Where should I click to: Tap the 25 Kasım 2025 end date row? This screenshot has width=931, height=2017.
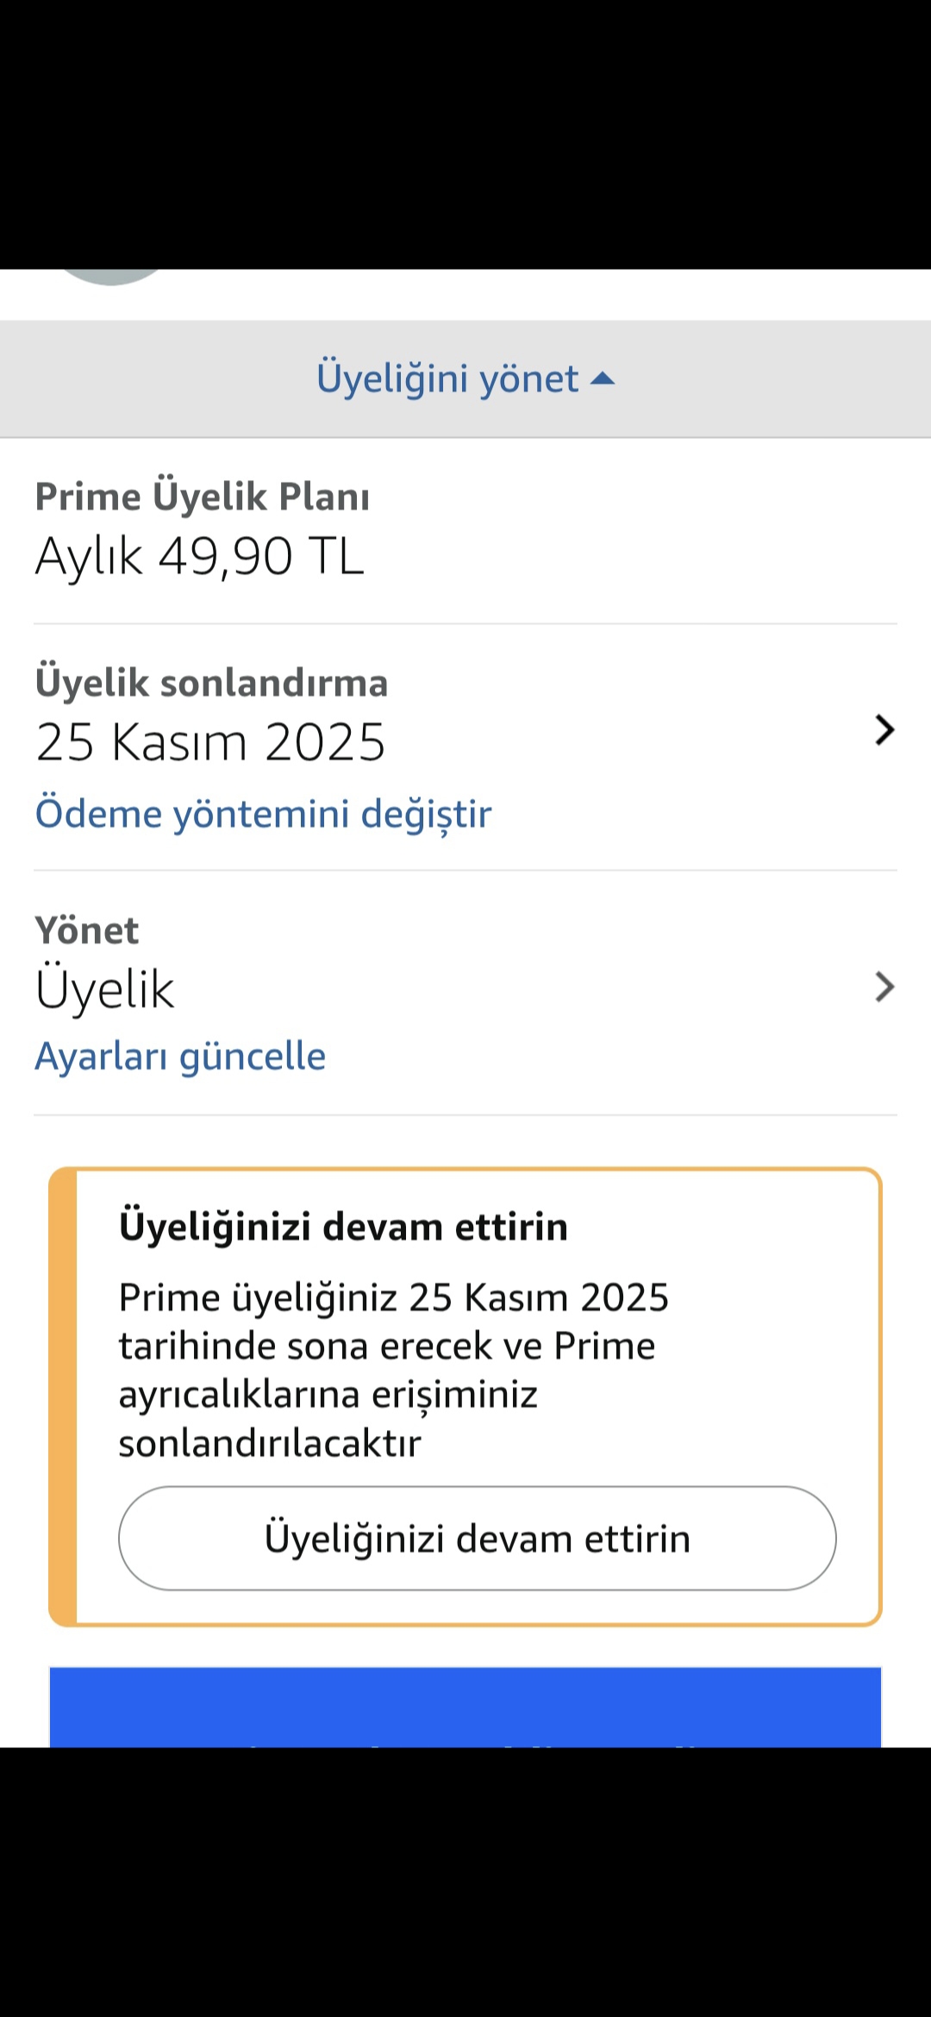[x=210, y=742]
